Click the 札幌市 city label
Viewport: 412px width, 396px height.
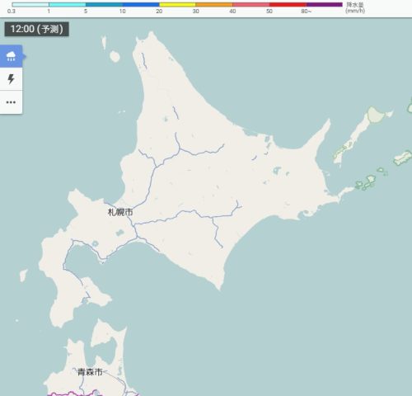tap(120, 212)
